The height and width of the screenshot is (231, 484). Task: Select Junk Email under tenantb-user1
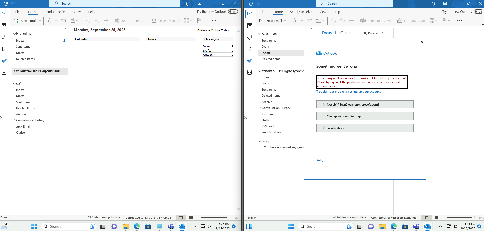point(269,114)
